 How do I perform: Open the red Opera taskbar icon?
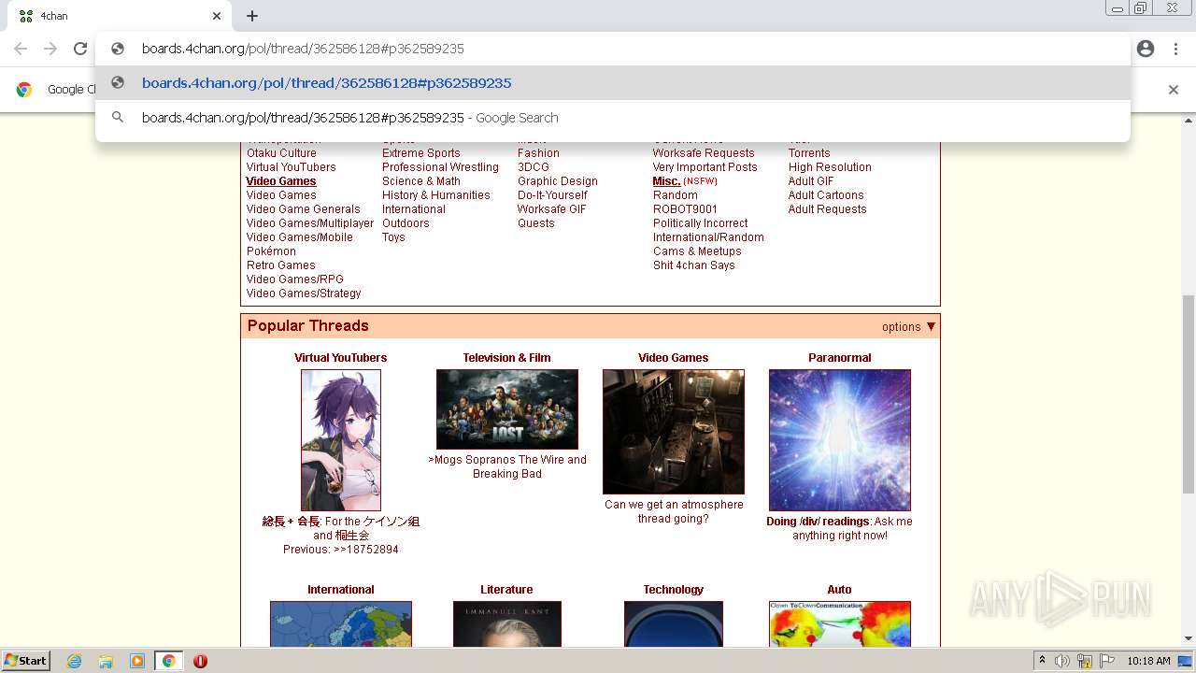(x=200, y=661)
